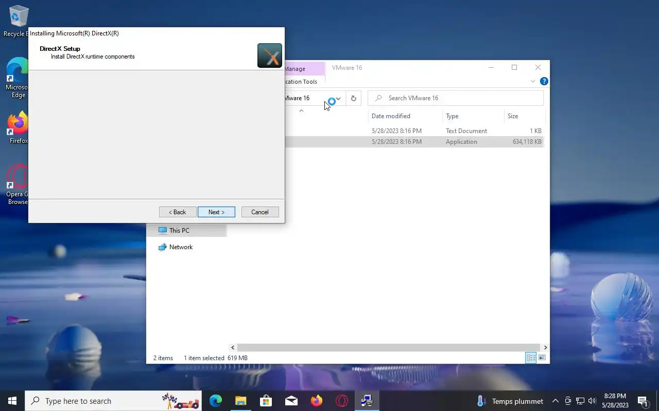Open the clock and calendar flyout
Viewport: 659px width, 411px height.
click(x=615, y=401)
